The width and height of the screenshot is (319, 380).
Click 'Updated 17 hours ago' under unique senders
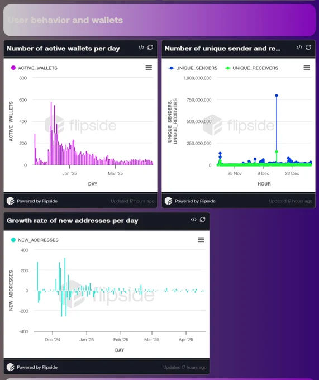pos(291,201)
